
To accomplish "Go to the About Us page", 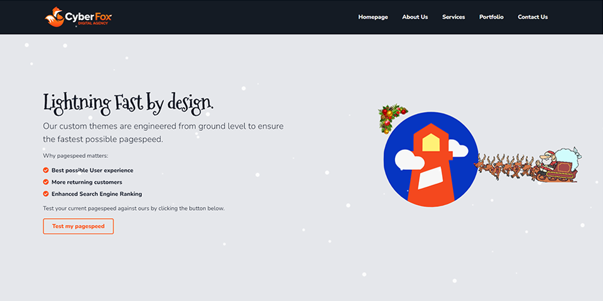I will point(415,17).
